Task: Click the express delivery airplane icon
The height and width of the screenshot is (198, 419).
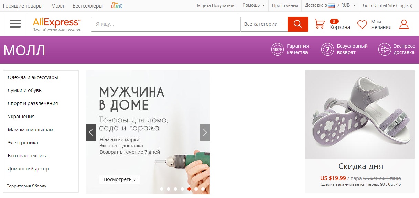Action: point(384,49)
